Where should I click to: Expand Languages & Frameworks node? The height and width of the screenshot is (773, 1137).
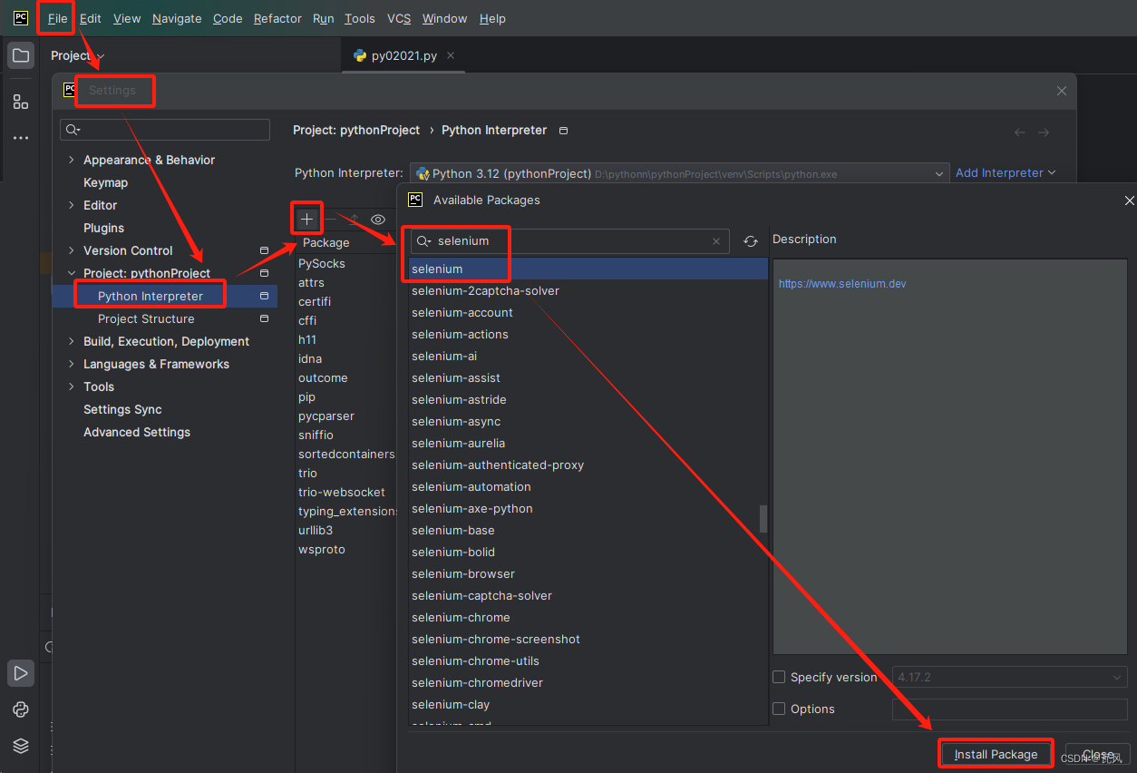pyautogui.click(x=72, y=364)
